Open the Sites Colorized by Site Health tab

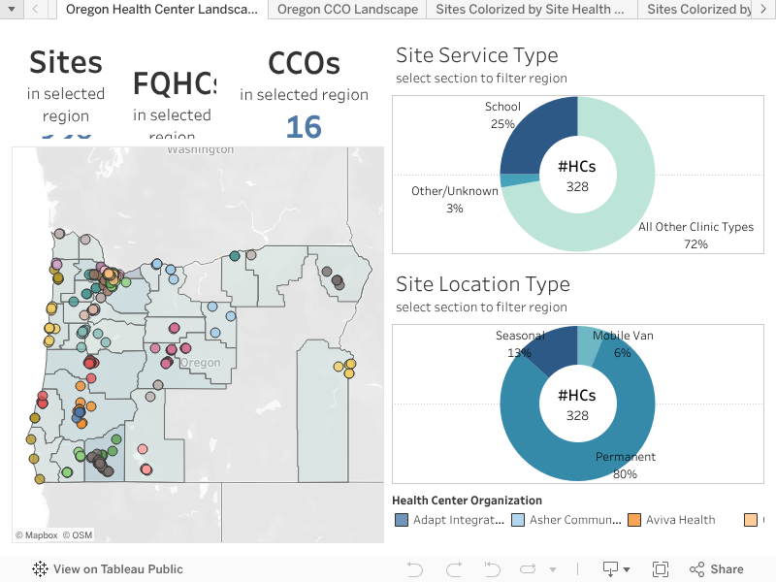click(x=532, y=10)
